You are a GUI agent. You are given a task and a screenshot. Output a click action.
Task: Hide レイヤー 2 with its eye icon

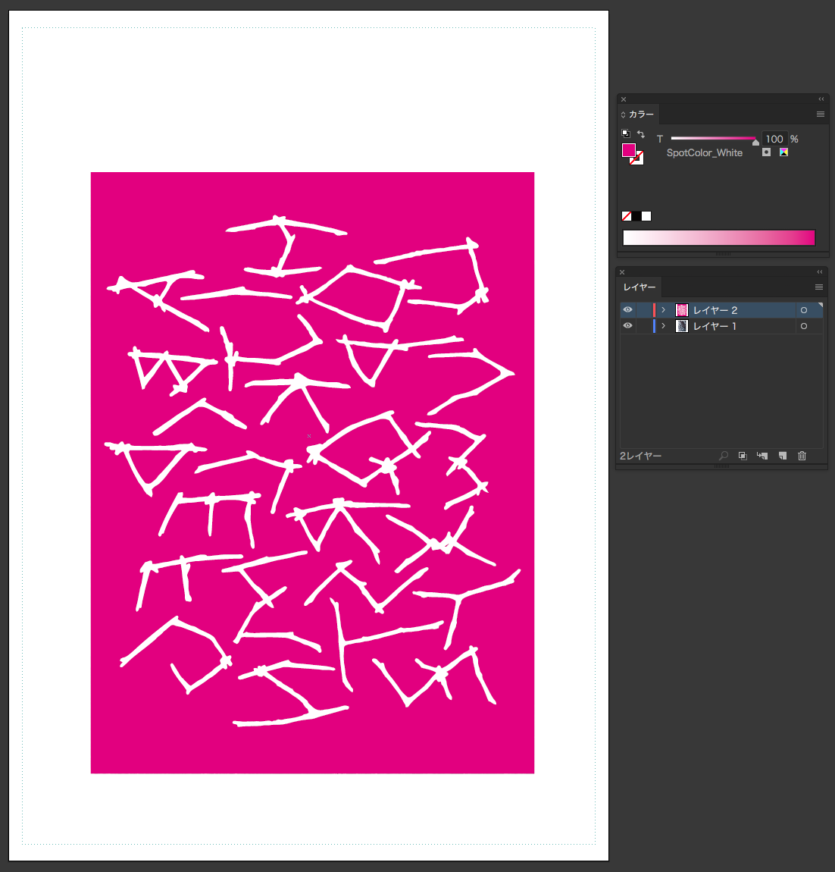628,310
